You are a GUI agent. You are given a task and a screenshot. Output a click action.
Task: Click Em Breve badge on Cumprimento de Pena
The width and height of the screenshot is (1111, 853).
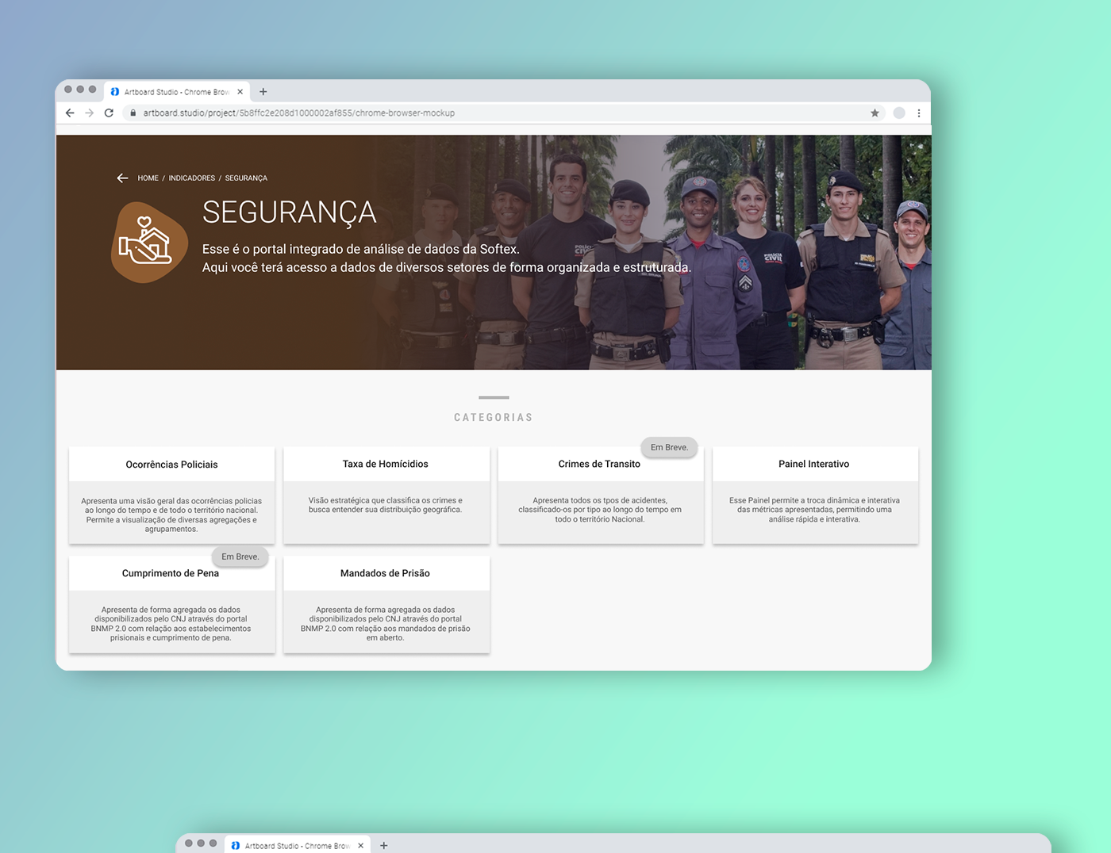click(240, 557)
